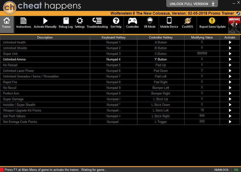The width and height of the screenshot is (241, 172).
Task: Click Report Game Update warning icon
Action: 212,21
